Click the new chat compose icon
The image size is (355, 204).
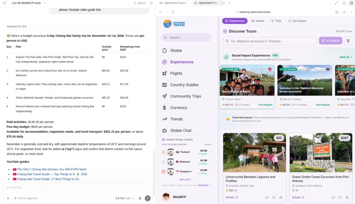(5, 3)
